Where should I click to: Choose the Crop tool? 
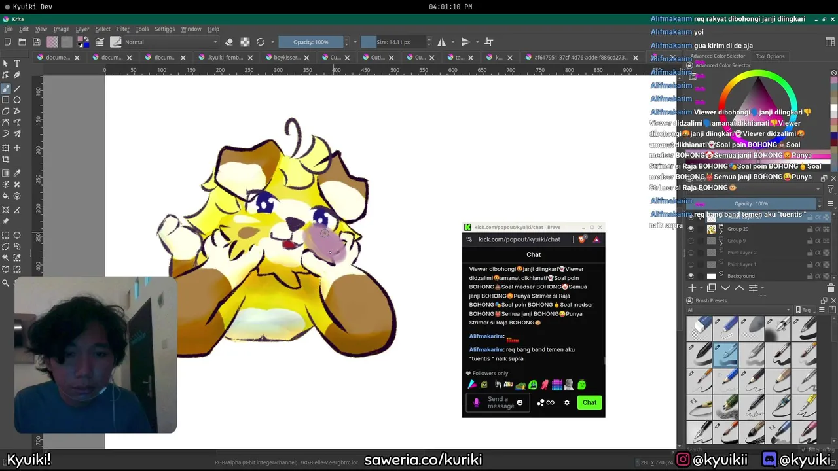6,160
